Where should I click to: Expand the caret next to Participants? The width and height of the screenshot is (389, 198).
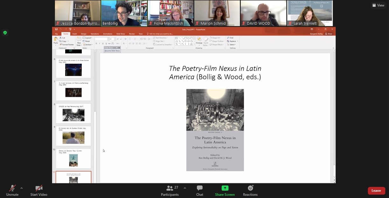[185, 188]
